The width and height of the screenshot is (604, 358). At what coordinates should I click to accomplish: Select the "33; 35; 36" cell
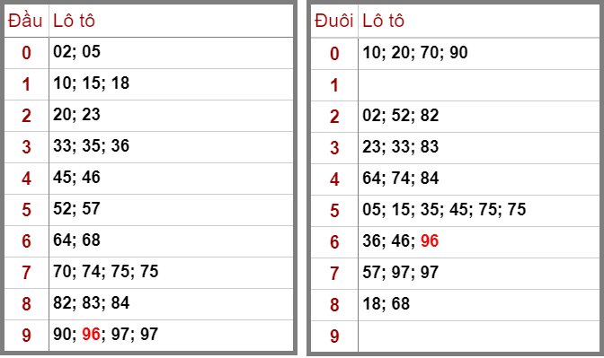(x=171, y=147)
